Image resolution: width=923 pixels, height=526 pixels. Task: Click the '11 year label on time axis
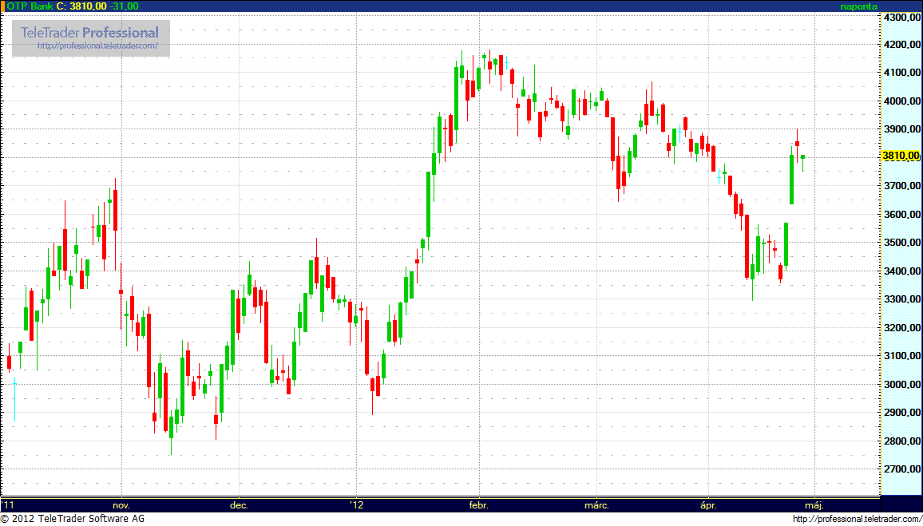point(8,504)
